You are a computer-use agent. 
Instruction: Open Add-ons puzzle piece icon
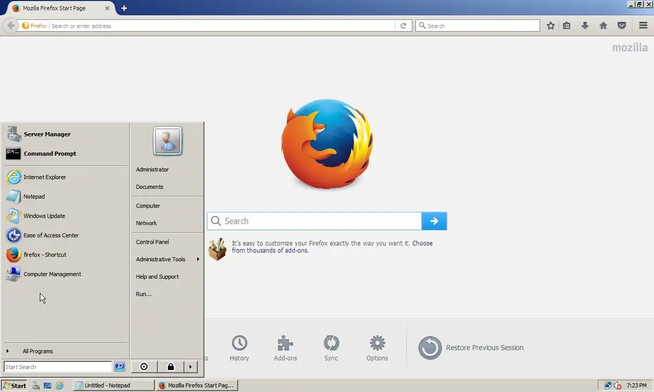point(285,348)
